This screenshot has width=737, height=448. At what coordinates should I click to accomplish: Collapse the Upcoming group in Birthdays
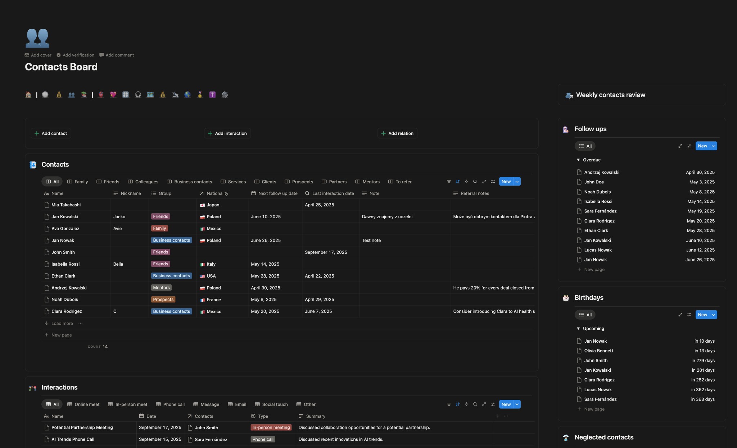coord(578,328)
